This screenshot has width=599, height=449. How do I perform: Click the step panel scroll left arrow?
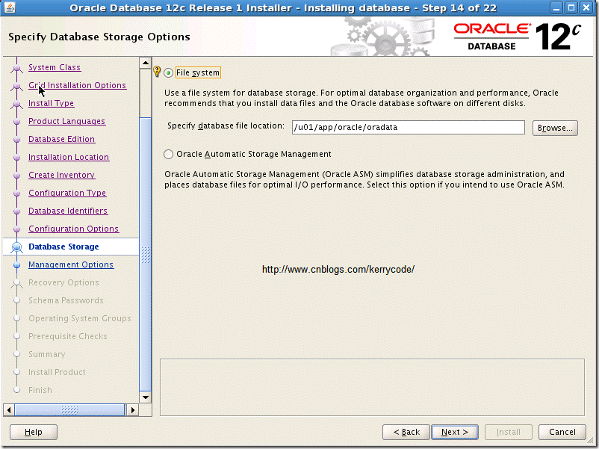click(x=9, y=410)
